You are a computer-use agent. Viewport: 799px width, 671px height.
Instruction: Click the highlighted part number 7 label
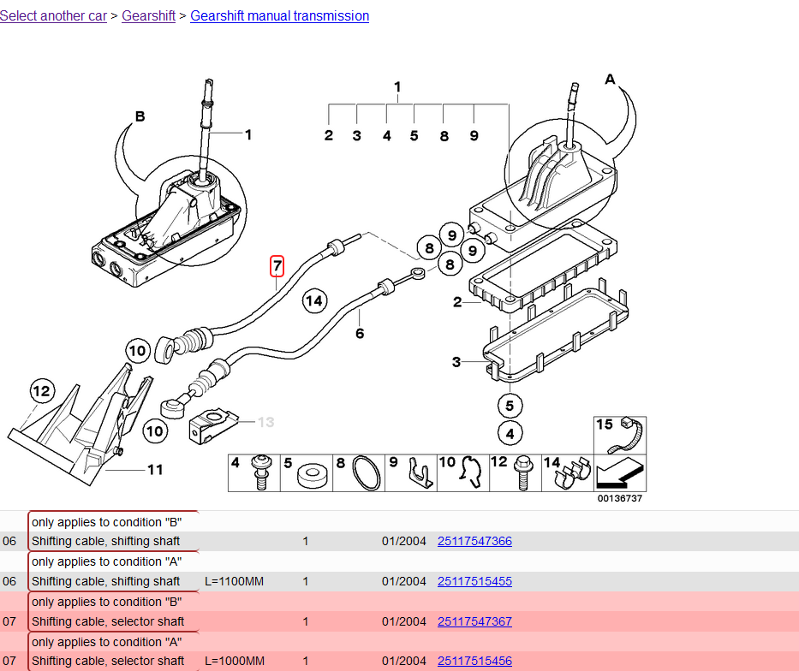(277, 266)
